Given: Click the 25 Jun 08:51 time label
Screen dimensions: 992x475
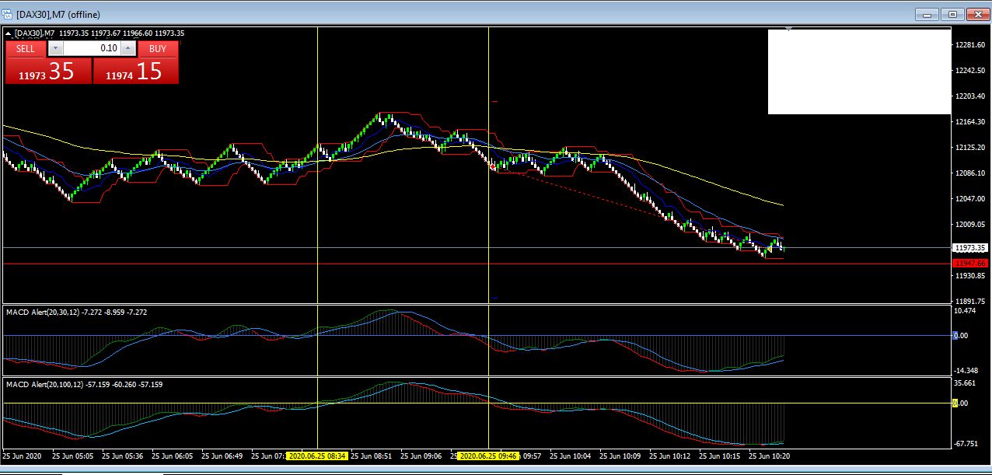Looking at the screenshot, I should [x=372, y=456].
